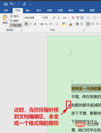
Task: Click the 复制 copy button
Action: click(14, 21)
